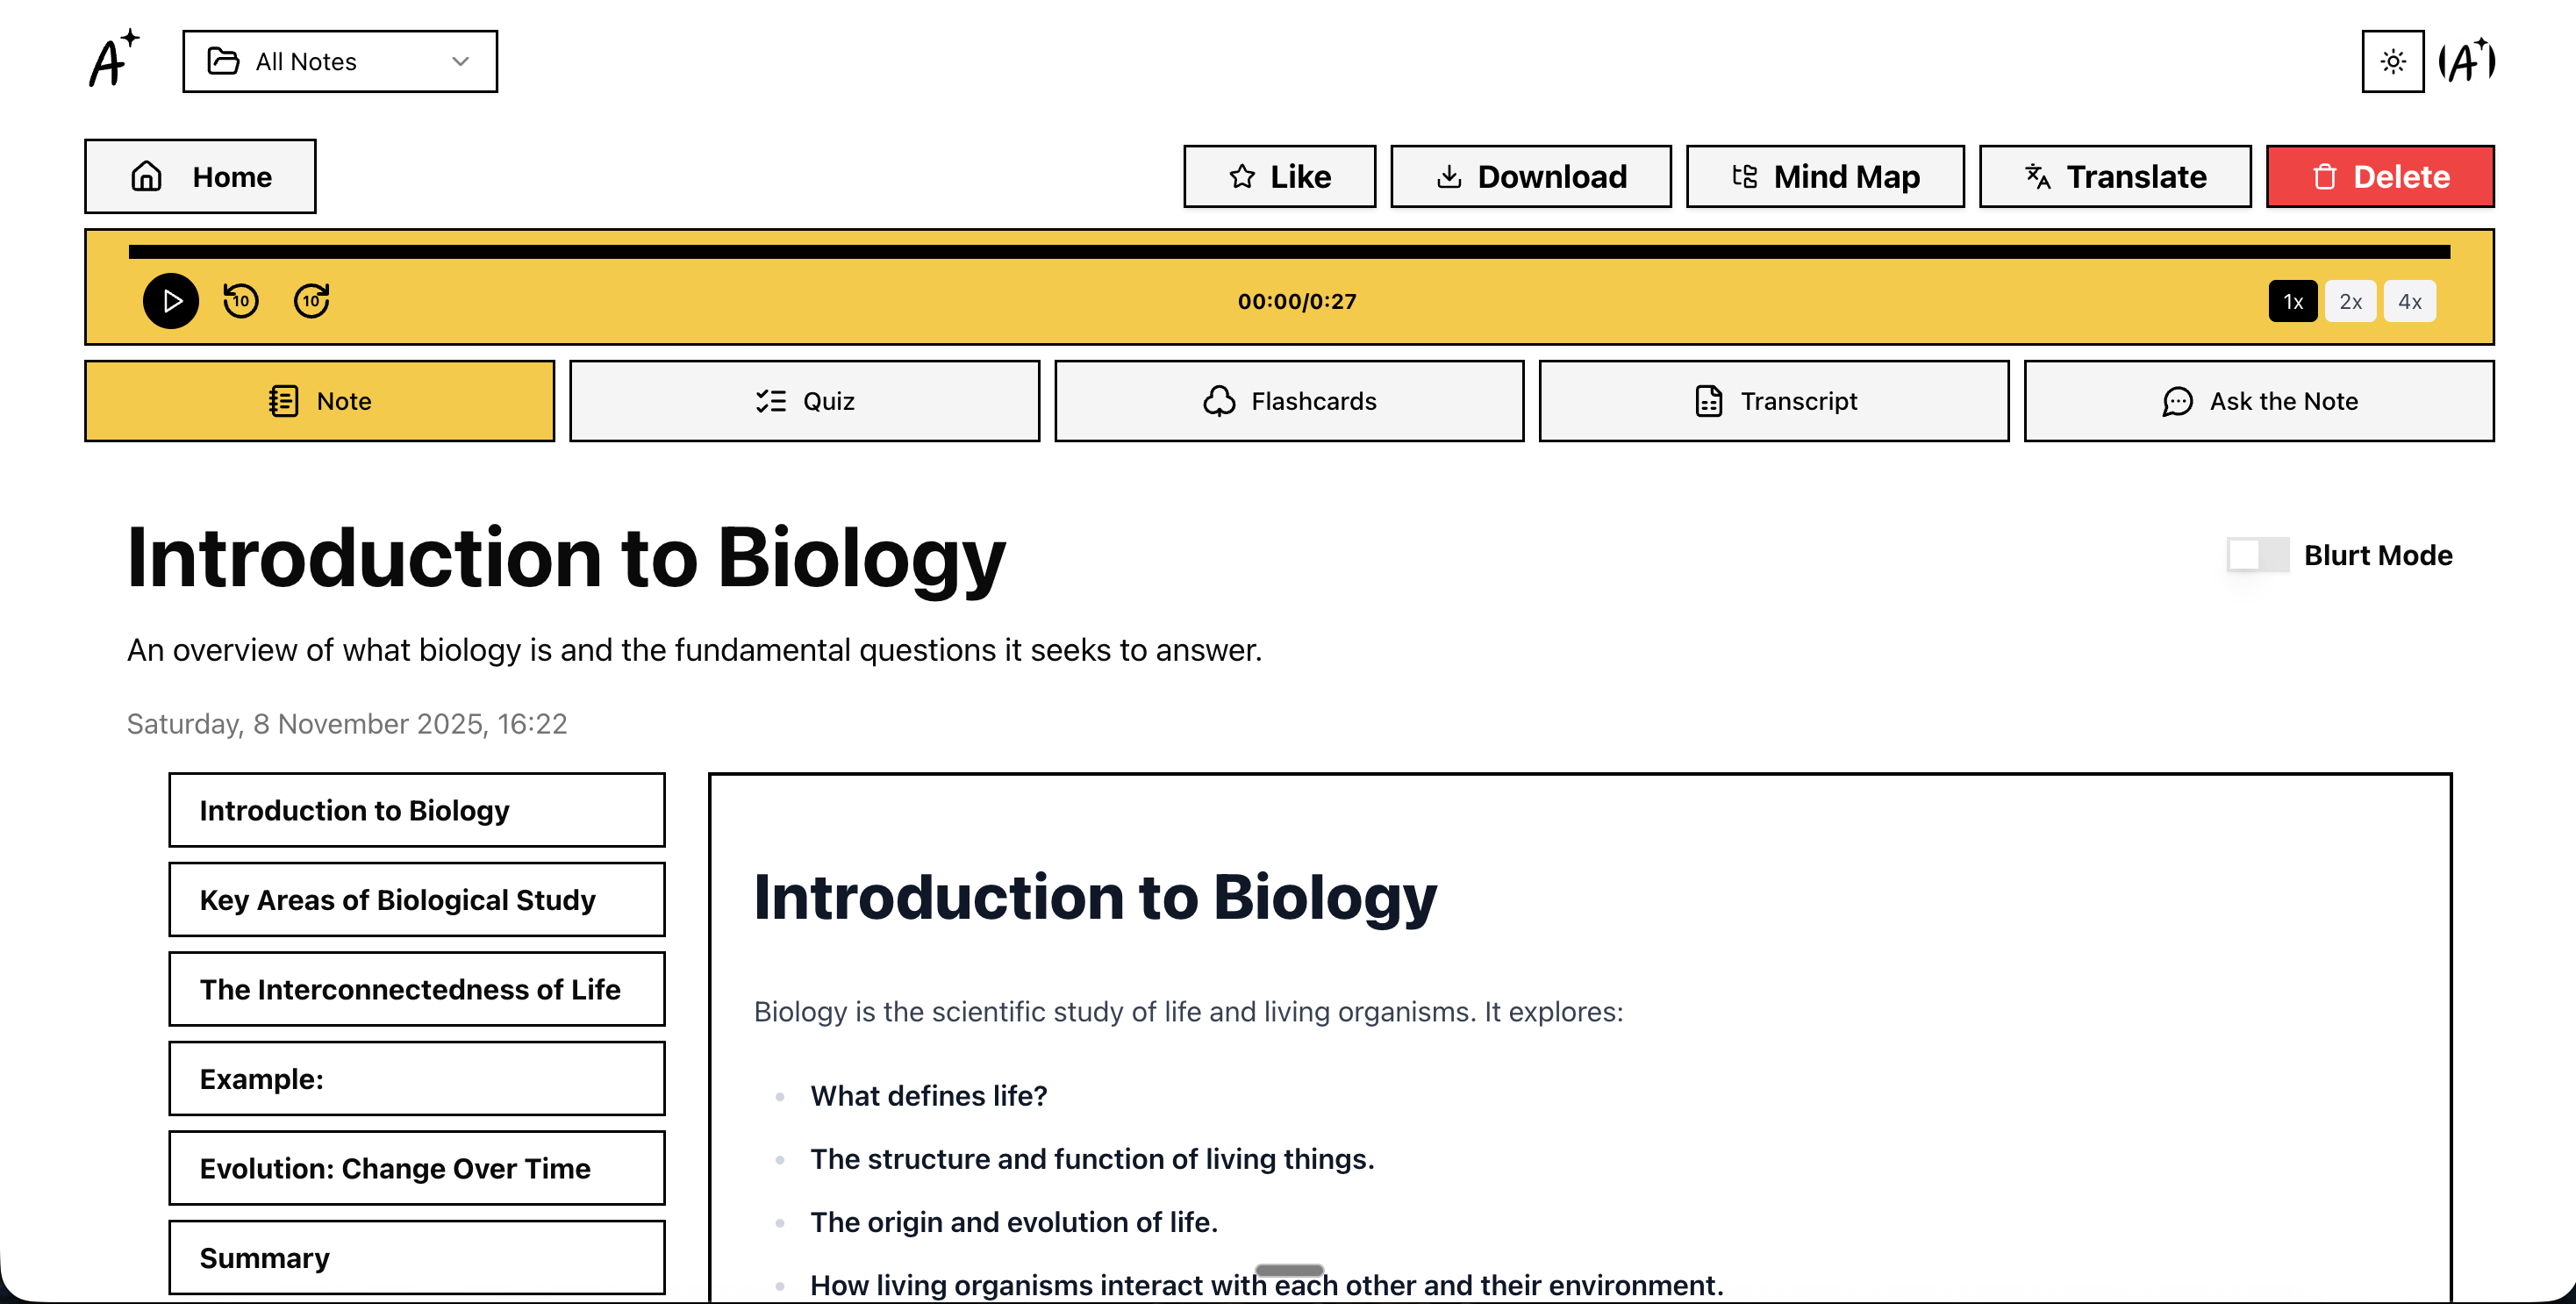
Task: Switch to the Quiz tab
Action: tap(805, 400)
